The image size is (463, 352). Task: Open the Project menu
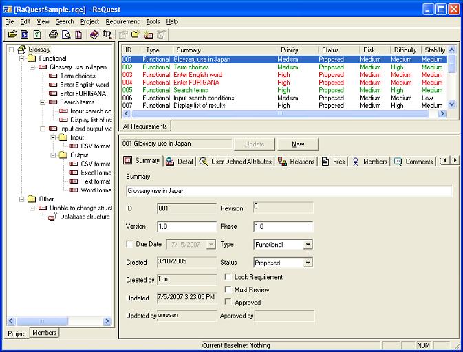tap(89, 21)
